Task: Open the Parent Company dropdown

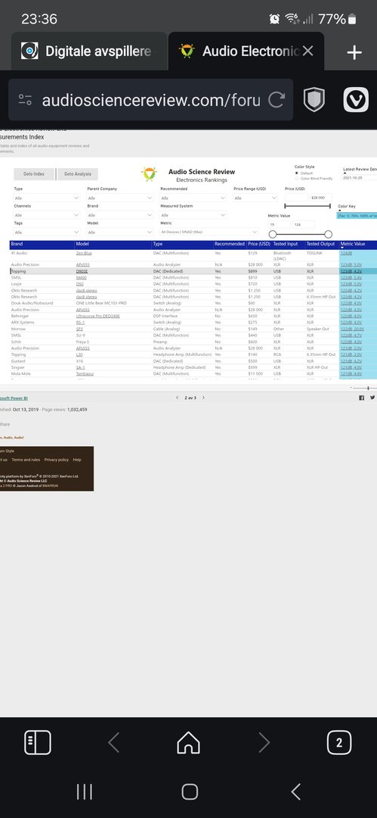Action: pos(120,198)
